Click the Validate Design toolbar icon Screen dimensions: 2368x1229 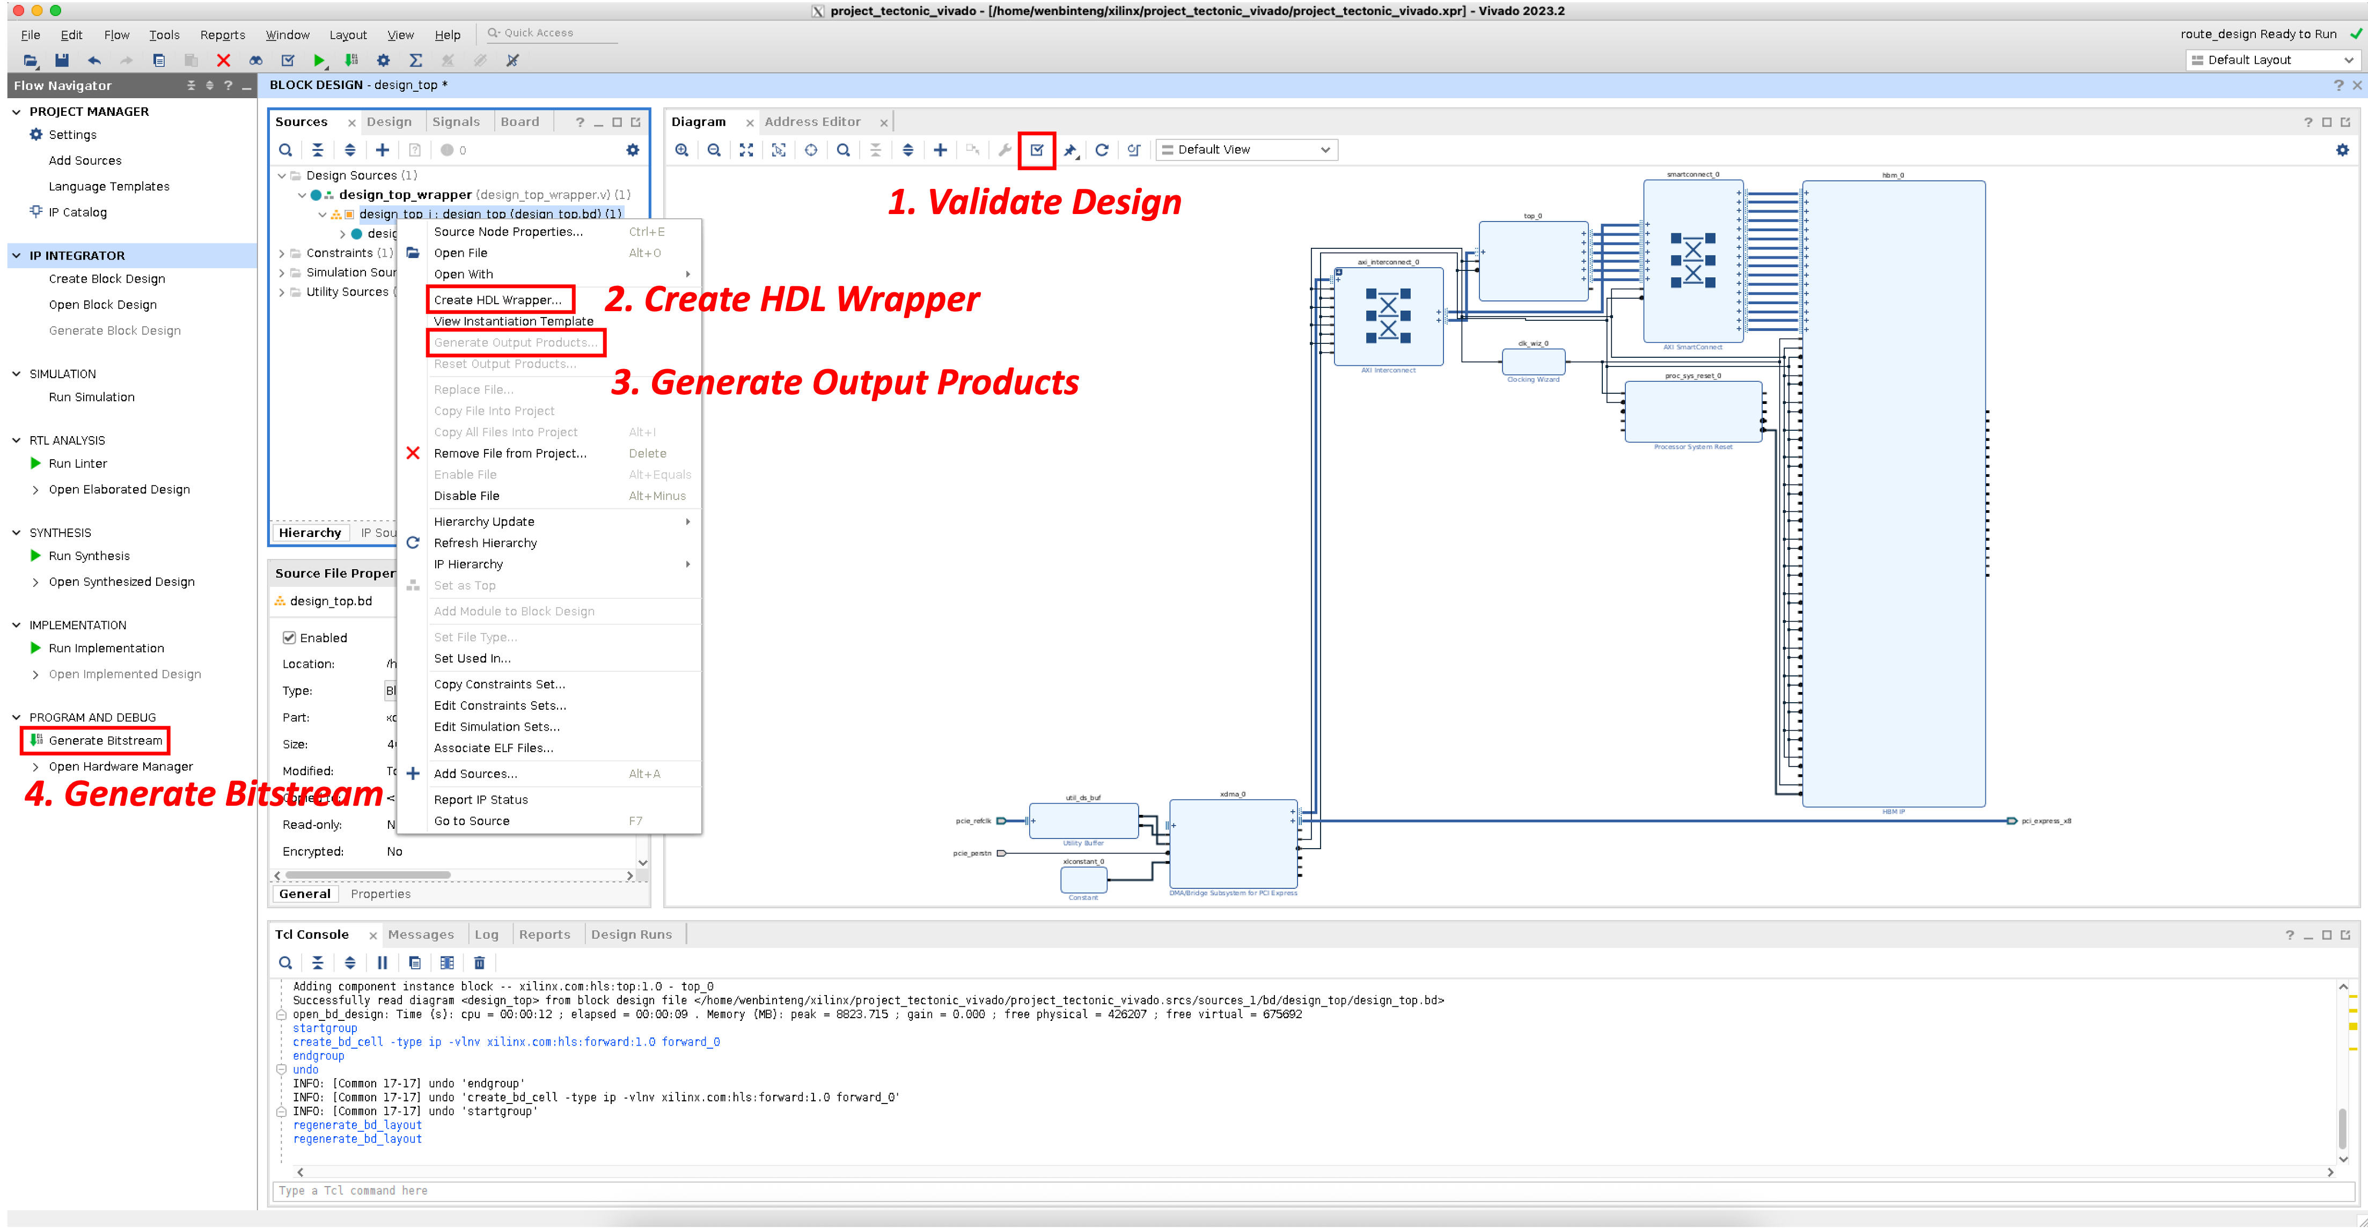click(1037, 150)
